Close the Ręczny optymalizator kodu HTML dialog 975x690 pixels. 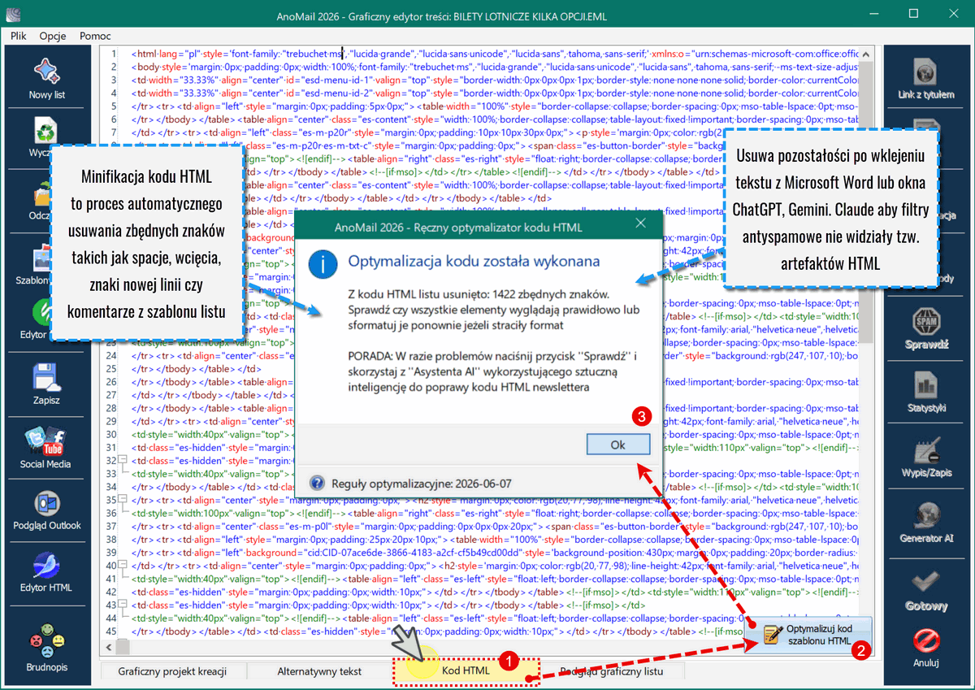[x=640, y=223]
